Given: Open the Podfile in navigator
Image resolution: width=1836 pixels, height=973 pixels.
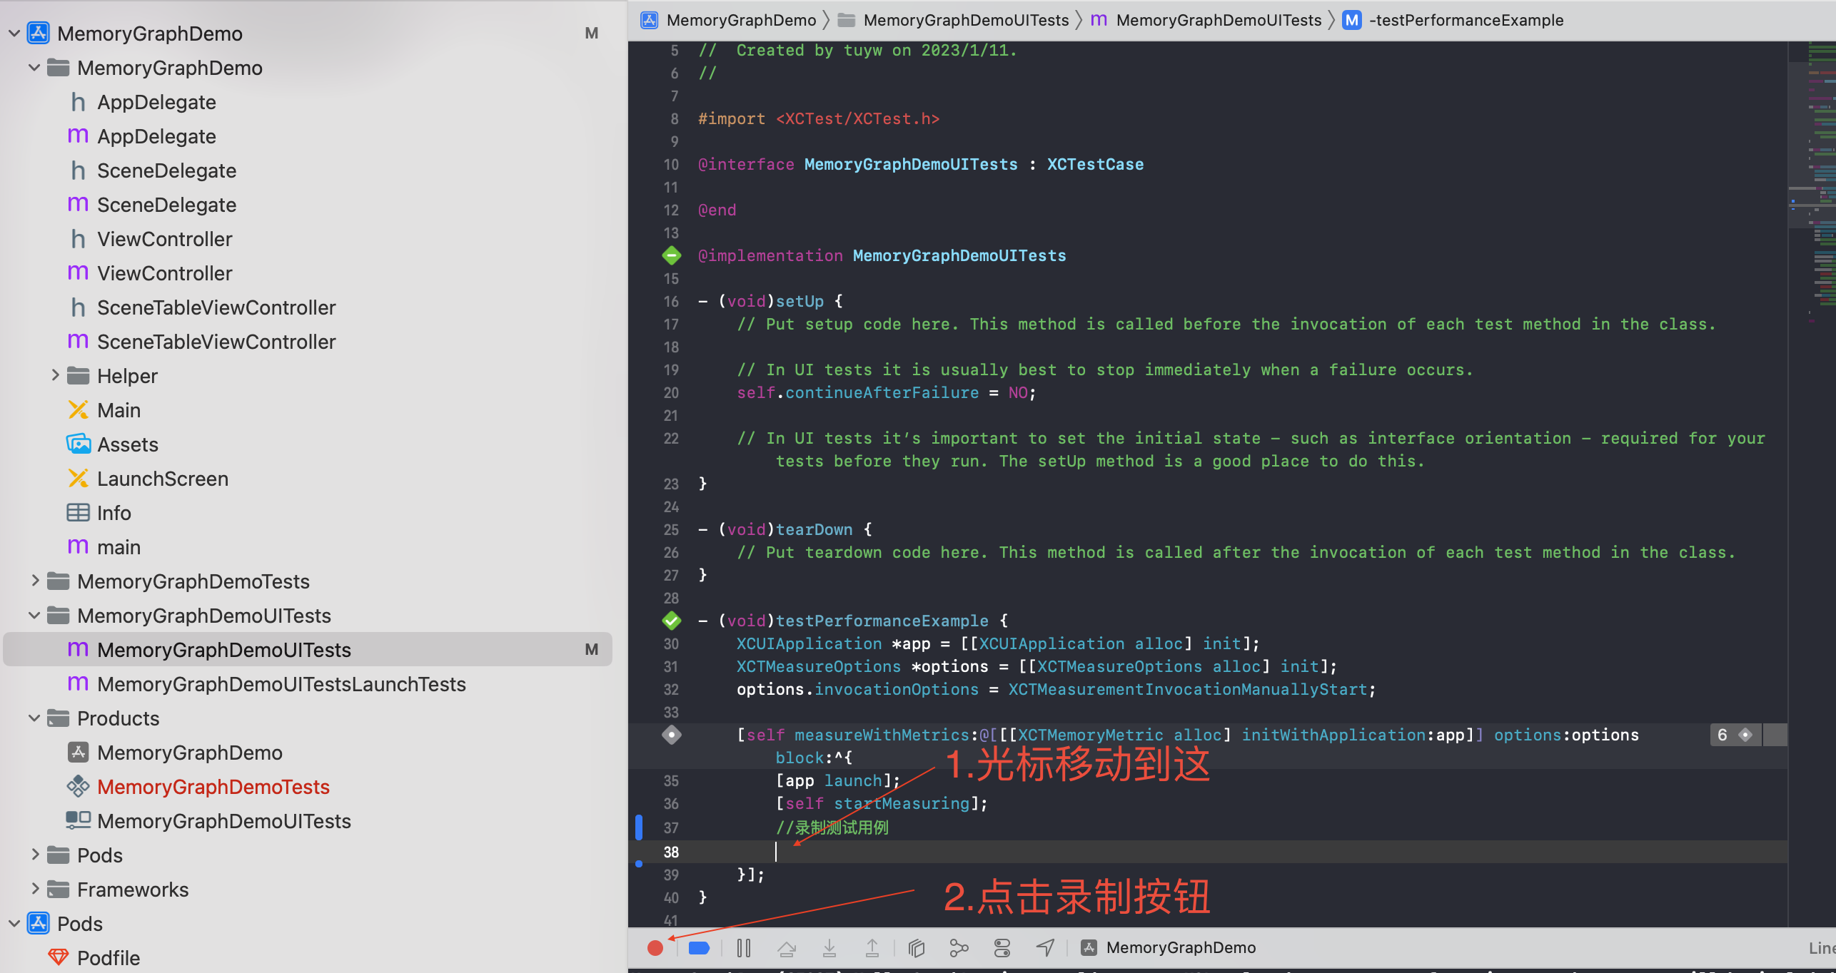Looking at the screenshot, I should tap(108, 958).
